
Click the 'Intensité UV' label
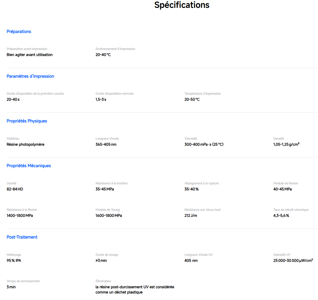282,255
